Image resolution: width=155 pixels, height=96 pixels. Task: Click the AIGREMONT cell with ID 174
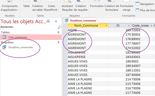coord(88,48)
